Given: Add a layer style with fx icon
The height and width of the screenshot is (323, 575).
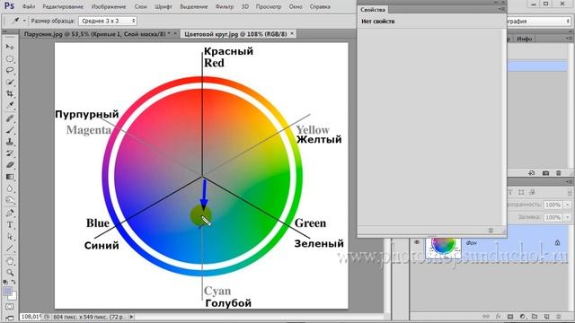Looking at the screenshot, I should click(498, 316).
